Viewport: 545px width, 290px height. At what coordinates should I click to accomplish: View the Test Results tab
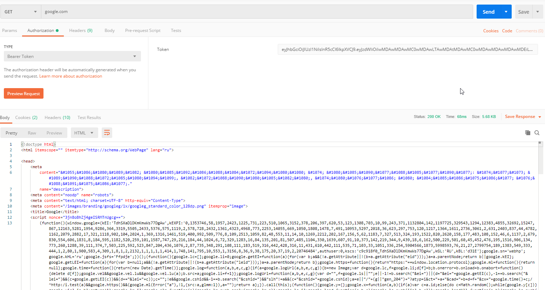89,117
